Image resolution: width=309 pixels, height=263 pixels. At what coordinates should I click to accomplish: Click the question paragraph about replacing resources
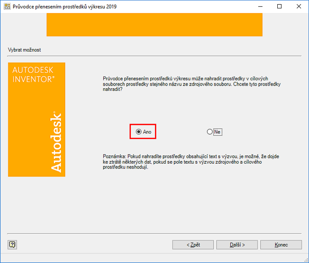[192, 84]
